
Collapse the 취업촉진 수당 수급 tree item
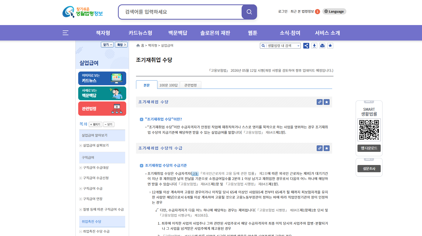[81, 232]
